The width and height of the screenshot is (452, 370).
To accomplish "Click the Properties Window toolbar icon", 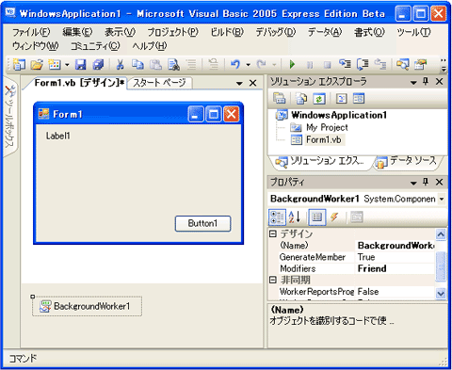I will click(420, 64).
